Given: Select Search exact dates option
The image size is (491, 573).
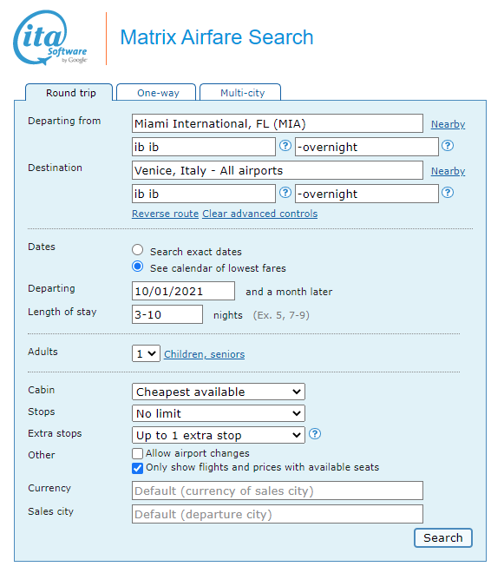Looking at the screenshot, I should pyautogui.click(x=138, y=250).
